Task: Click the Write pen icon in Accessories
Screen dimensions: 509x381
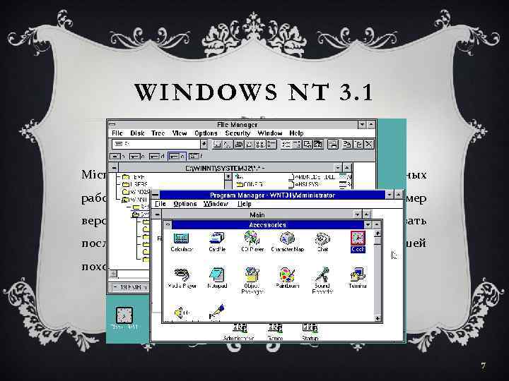Action: 217,313
